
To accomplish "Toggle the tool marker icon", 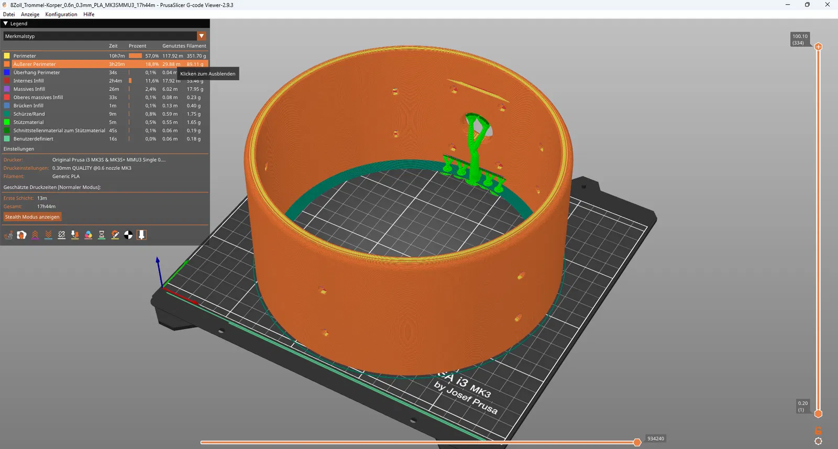I will point(141,235).
